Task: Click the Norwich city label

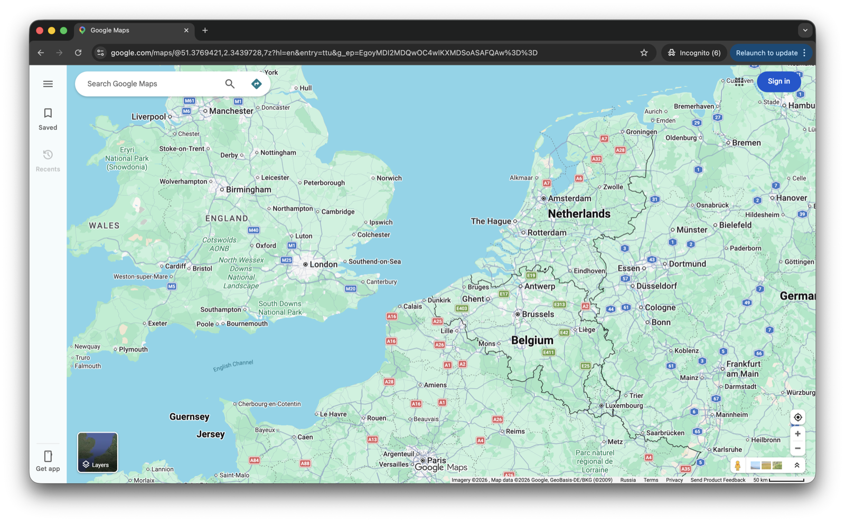Action: [389, 178]
